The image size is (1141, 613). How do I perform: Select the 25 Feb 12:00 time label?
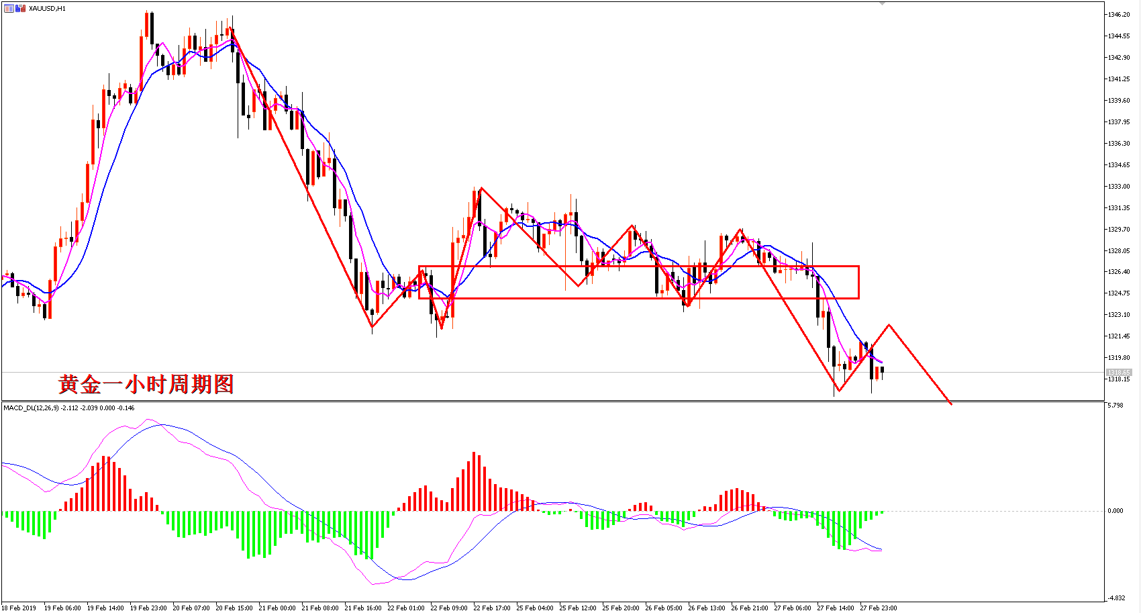(578, 608)
